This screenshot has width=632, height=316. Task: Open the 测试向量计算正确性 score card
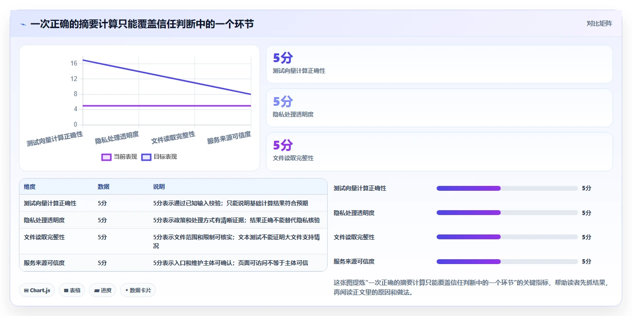pyautogui.click(x=439, y=64)
